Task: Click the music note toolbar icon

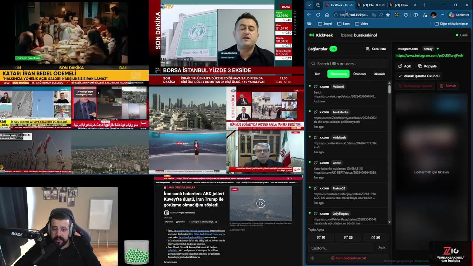Action: click(425, 15)
